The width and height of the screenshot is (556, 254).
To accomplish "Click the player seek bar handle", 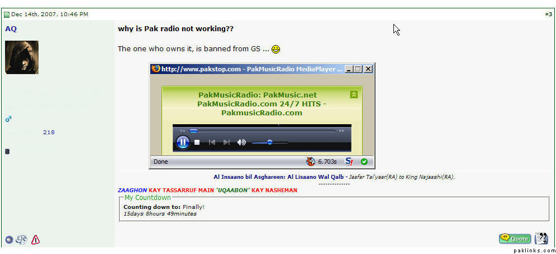I will (x=193, y=131).
